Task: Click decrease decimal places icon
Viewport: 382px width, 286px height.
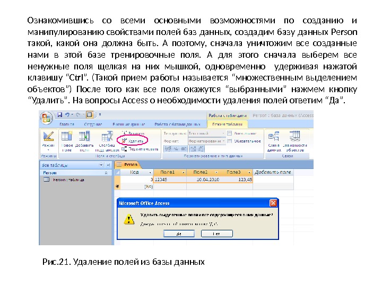Action: pyautogui.click(x=201, y=149)
